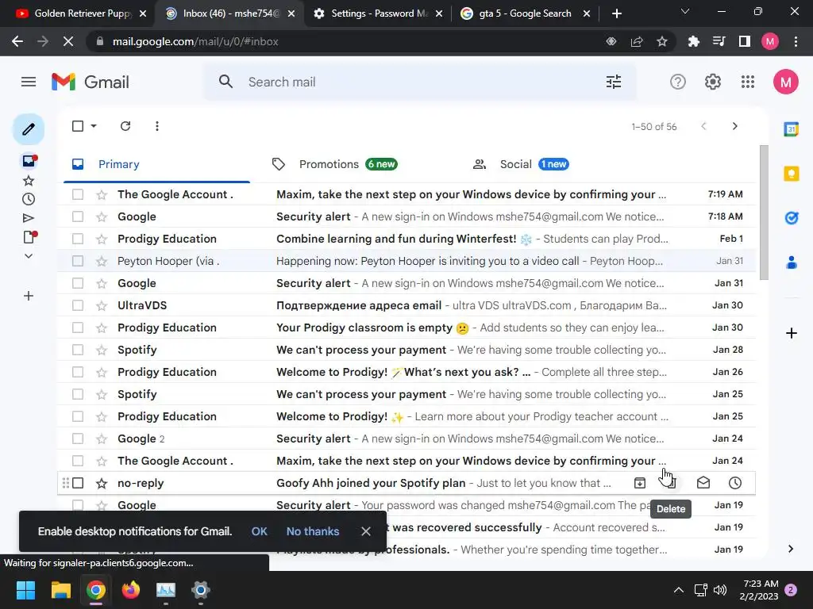
Task: Open Windows Start menu
Action: [x=25, y=590]
